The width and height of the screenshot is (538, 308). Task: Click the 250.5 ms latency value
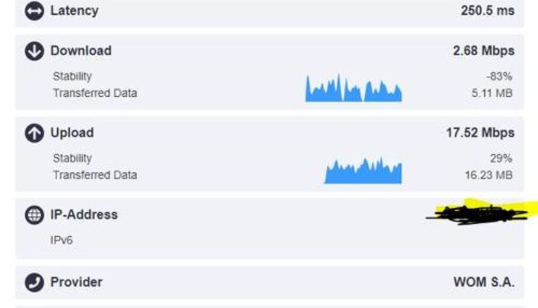tap(488, 11)
